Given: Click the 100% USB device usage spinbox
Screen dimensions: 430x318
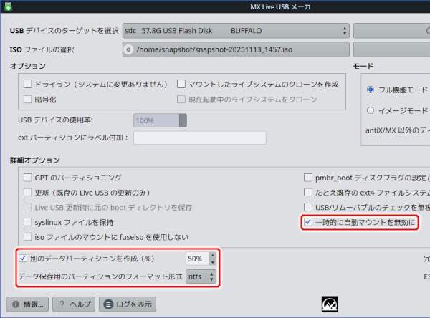Looking at the screenshot, I should click(x=160, y=120).
